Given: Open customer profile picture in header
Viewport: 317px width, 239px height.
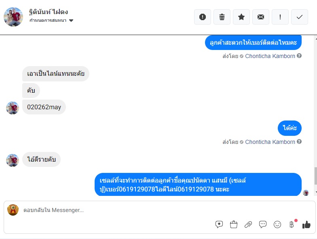Looking at the screenshot, I should (13, 17).
